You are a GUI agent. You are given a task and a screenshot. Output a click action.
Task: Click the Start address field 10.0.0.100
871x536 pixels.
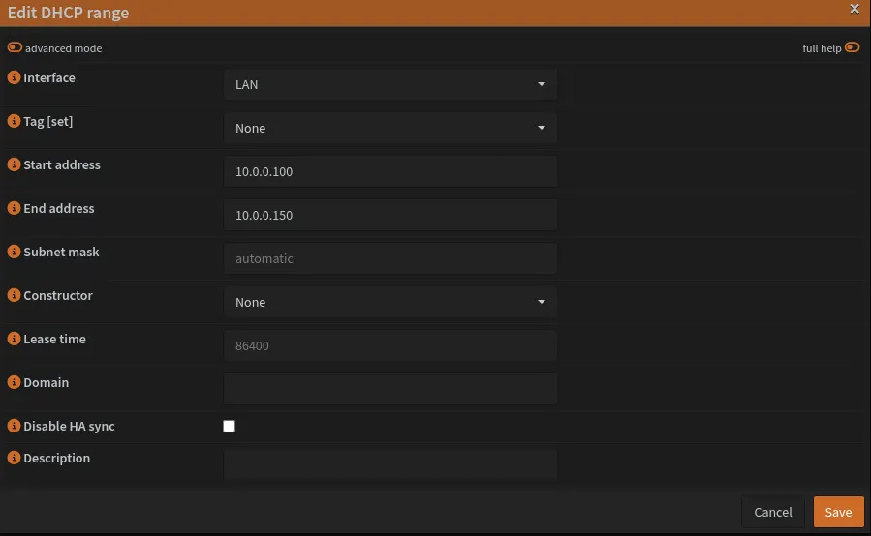(x=389, y=171)
